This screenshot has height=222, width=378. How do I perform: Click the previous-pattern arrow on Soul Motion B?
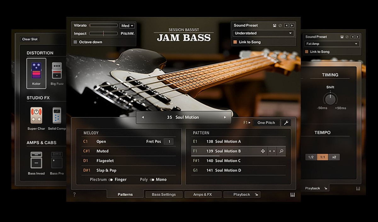(270, 151)
